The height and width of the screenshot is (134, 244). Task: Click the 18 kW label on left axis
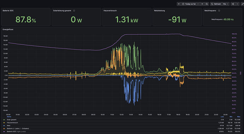pos(5,36)
